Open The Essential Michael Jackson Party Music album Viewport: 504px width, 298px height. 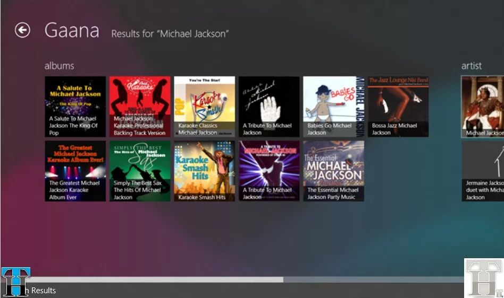coord(334,171)
